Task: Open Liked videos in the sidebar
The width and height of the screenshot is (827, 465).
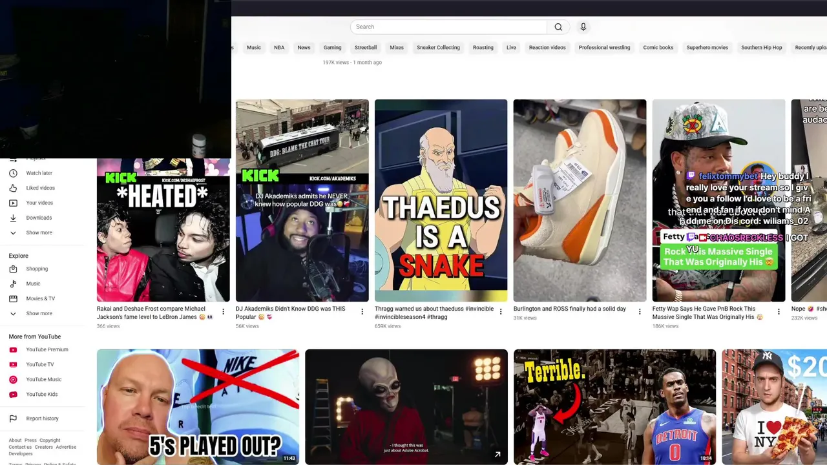Action: point(40,188)
